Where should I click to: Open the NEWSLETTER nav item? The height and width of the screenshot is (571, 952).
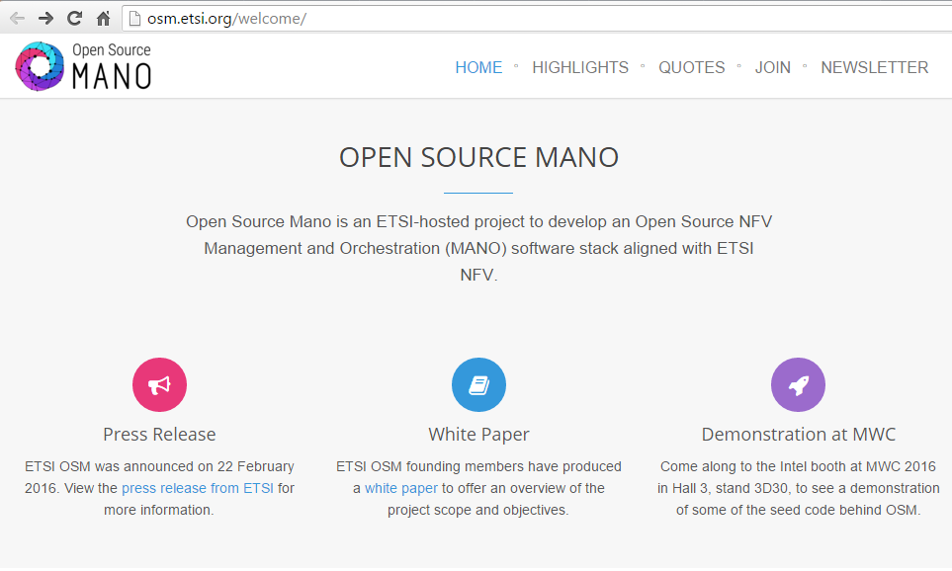pyautogui.click(x=874, y=67)
